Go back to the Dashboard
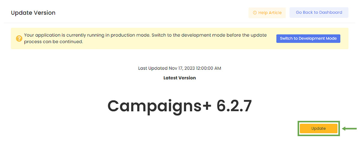 coord(319,13)
